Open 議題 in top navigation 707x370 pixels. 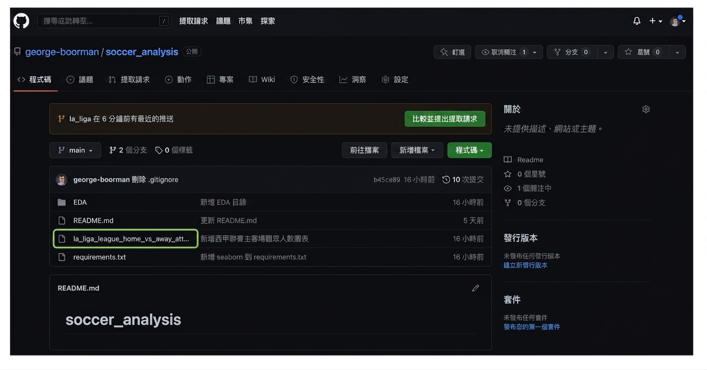pyautogui.click(x=223, y=21)
